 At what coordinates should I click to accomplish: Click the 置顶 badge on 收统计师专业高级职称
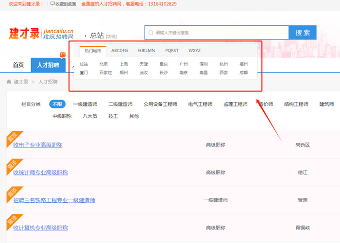tap(12, 166)
